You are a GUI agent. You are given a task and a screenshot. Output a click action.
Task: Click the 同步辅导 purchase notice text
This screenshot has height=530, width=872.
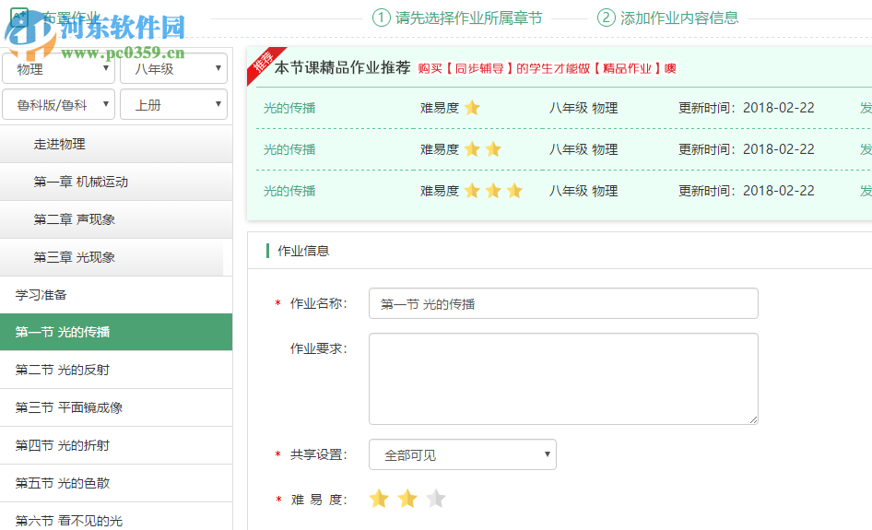(x=548, y=68)
